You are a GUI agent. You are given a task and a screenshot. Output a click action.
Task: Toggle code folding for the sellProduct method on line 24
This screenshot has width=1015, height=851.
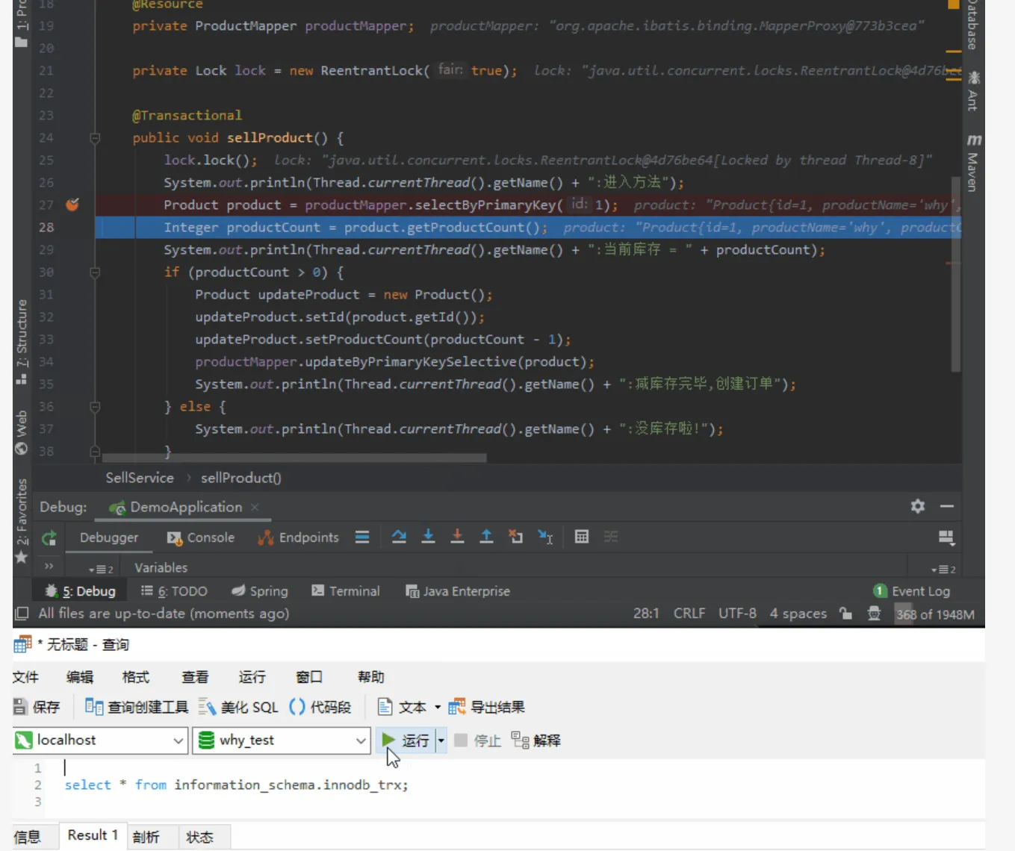click(x=95, y=138)
